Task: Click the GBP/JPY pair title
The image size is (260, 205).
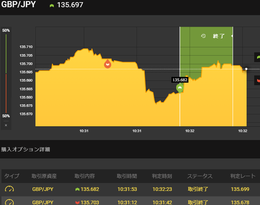Action: pyautogui.click(x=18, y=4)
